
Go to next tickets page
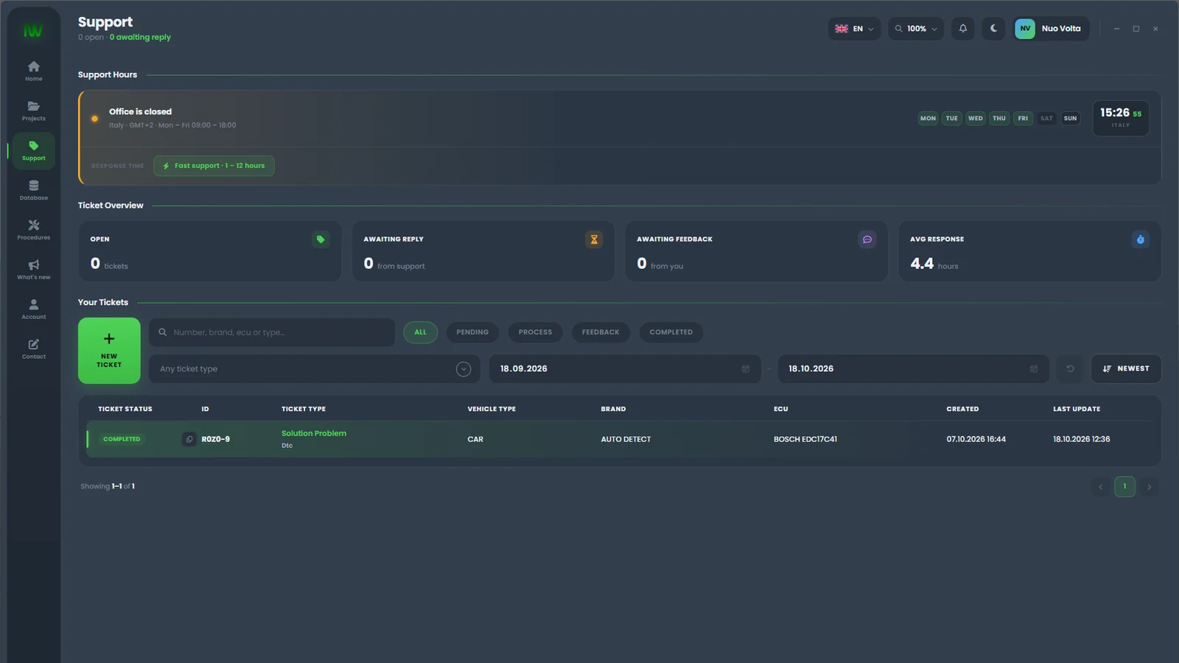point(1149,487)
